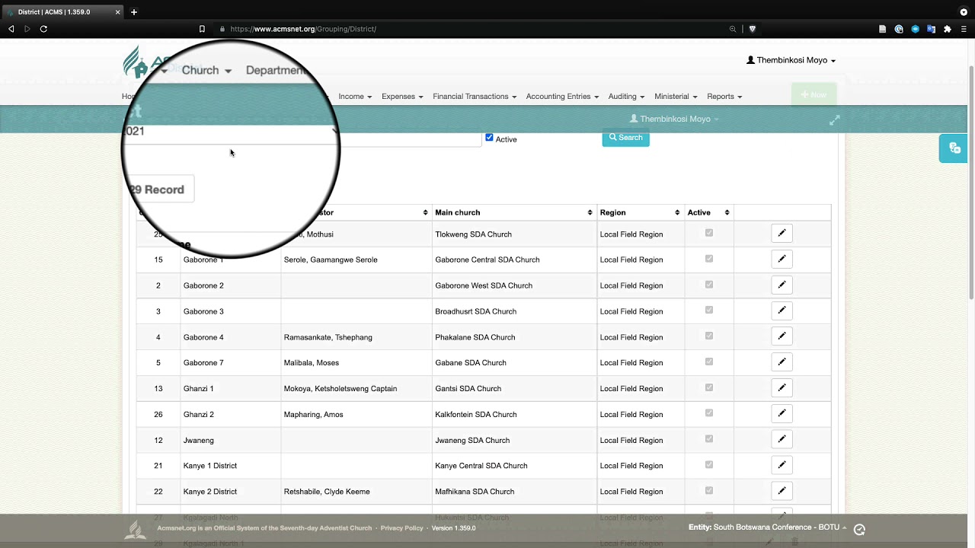Edit the Gaborone 2 district
975x548 pixels.
click(782, 285)
